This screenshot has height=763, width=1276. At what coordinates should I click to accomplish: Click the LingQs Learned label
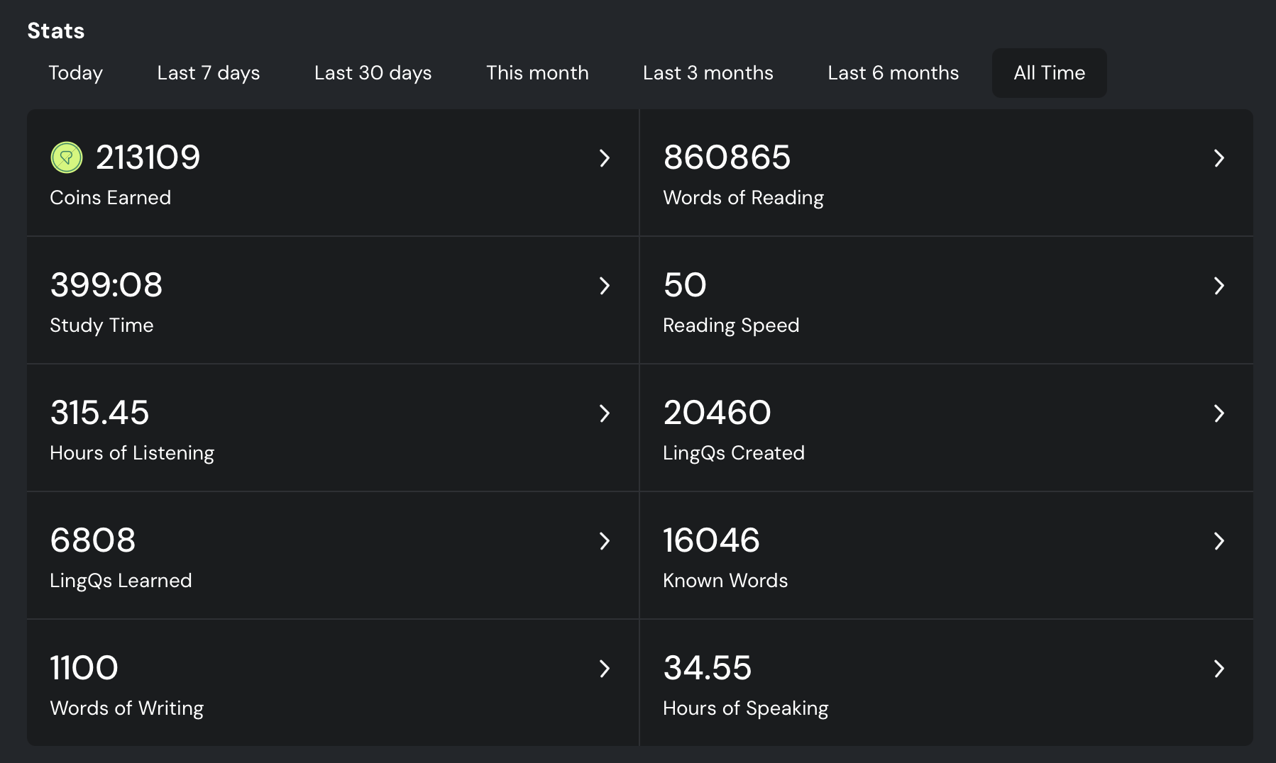tap(121, 581)
